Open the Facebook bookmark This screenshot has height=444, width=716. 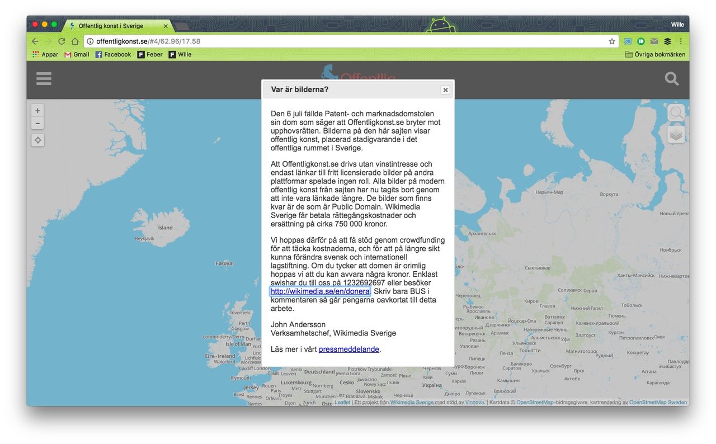pyautogui.click(x=113, y=54)
